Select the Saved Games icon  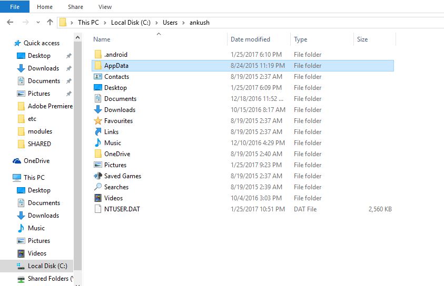(98, 176)
